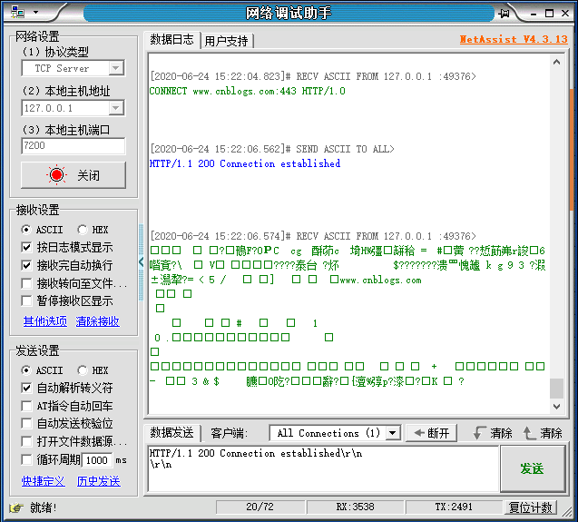The width and height of the screenshot is (578, 522).
Task: Enable 打开文件数据源 checkbox
Action: pyautogui.click(x=26, y=441)
